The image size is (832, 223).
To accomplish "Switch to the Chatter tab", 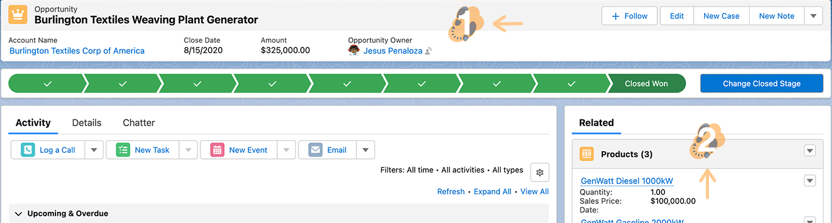I will [x=139, y=122].
